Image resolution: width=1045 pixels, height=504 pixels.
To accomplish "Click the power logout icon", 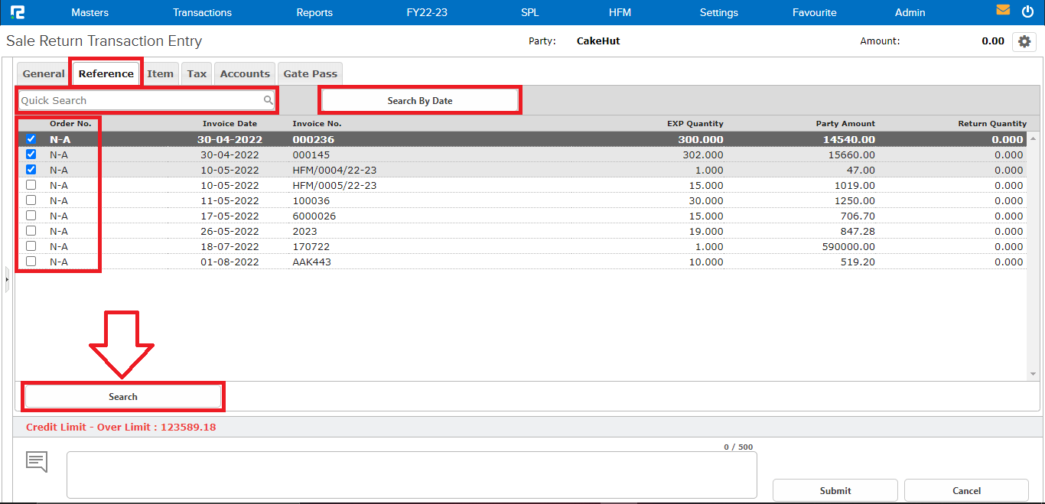I will pos(1027,11).
